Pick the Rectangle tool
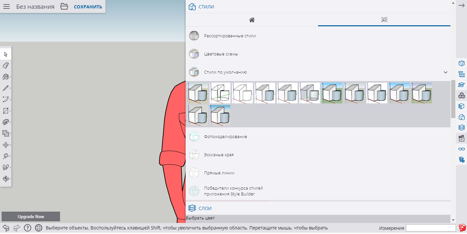 (6, 111)
